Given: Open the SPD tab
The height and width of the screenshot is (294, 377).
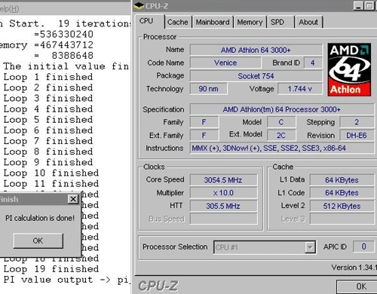Looking at the screenshot, I should [x=280, y=22].
